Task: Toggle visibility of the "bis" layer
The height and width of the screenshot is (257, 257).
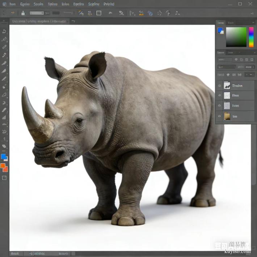Action: [219, 116]
